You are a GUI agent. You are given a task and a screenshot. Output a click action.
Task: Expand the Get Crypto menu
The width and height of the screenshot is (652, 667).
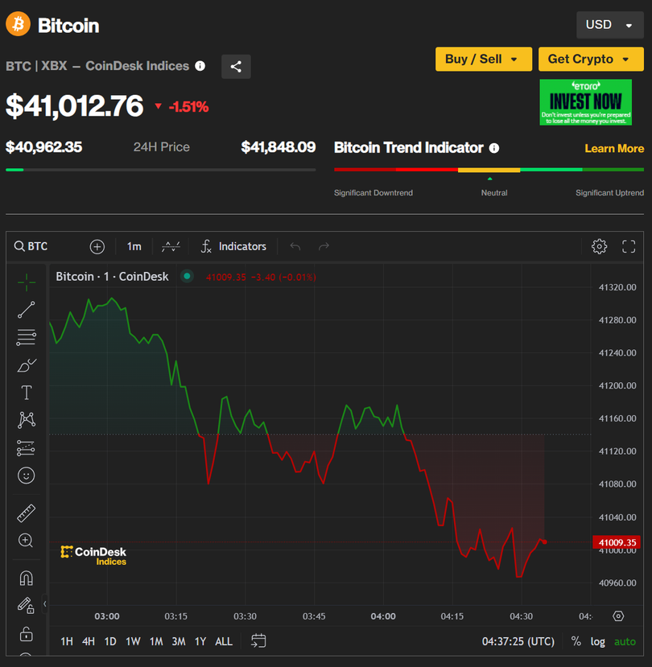[x=591, y=59]
